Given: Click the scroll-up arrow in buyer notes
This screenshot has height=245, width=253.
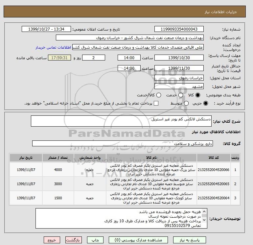Looking at the screenshot, I should 204,211.
